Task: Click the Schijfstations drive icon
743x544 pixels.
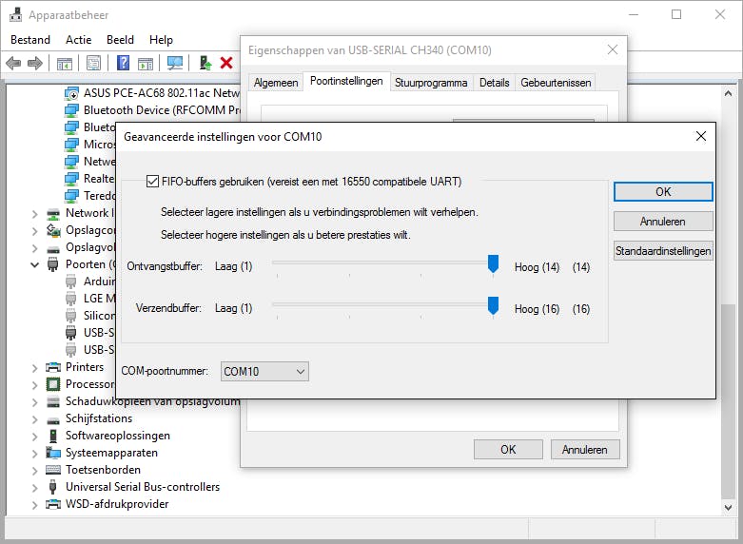Action: (53, 419)
